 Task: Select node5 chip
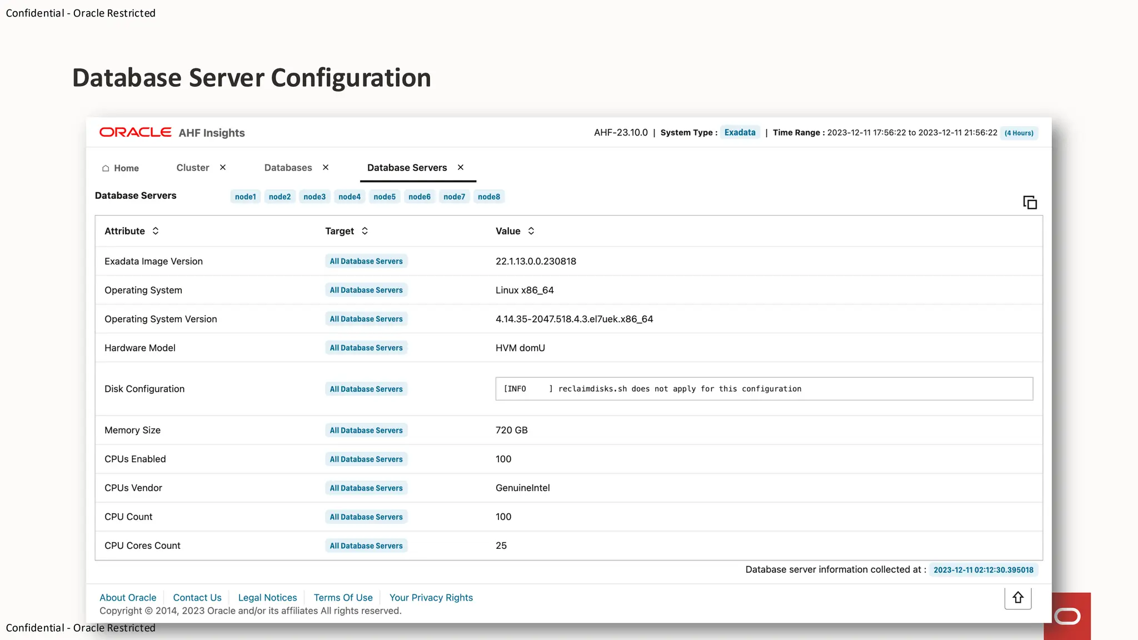click(385, 197)
